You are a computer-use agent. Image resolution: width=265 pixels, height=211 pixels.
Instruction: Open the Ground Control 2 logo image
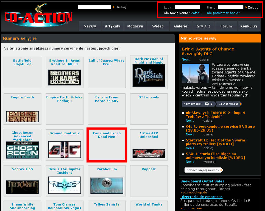click(x=65, y=150)
